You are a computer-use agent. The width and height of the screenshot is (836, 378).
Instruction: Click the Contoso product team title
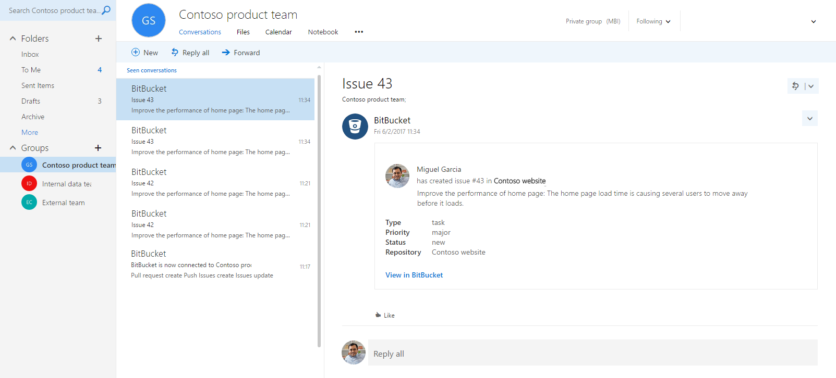tap(238, 15)
